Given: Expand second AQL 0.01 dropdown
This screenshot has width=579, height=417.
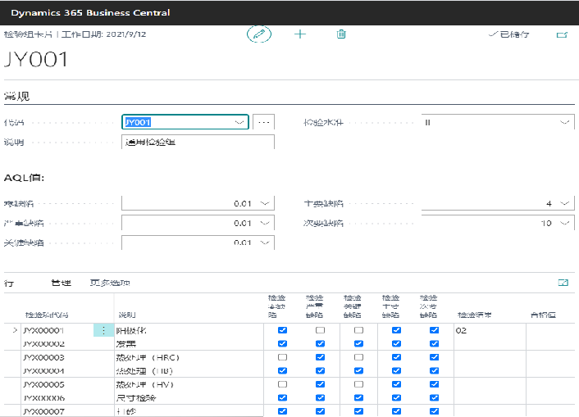Looking at the screenshot, I should click(x=265, y=223).
